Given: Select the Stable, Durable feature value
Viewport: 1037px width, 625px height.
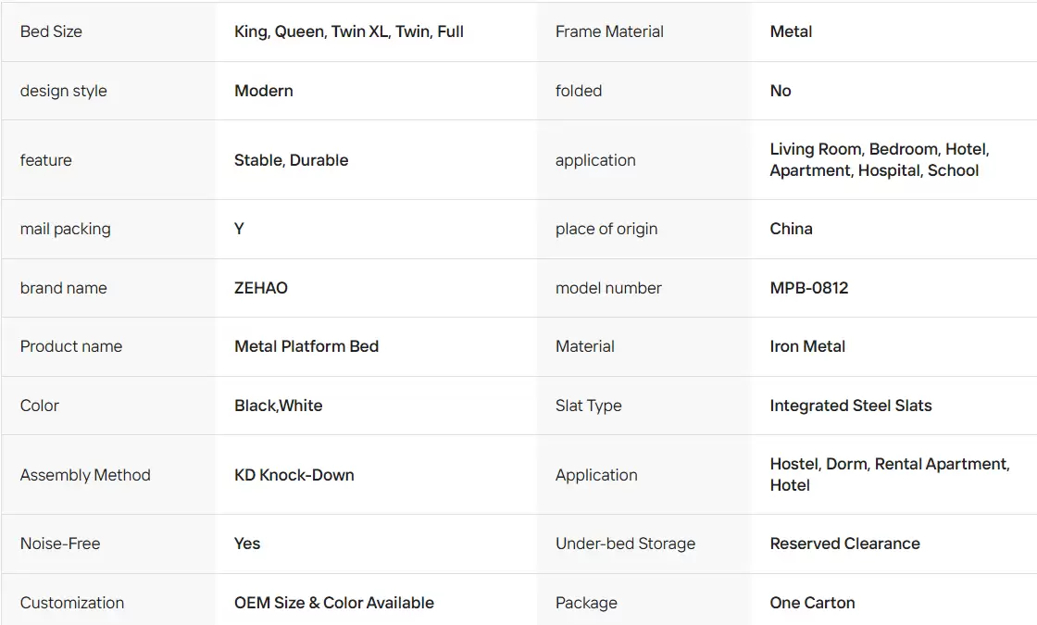Looking at the screenshot, I should tap(291, 160).
